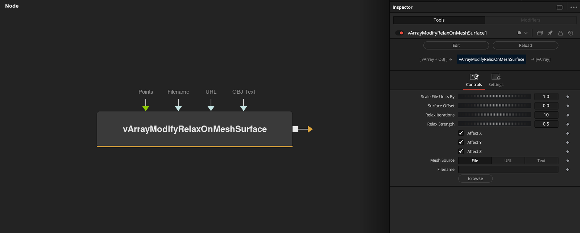The image size is (580, 233).
Task: Click the Browse button
Action: 475,178
